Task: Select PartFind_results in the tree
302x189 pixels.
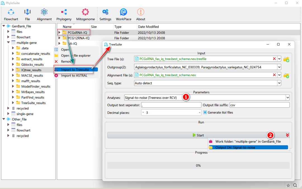Action: coord(33,97)
